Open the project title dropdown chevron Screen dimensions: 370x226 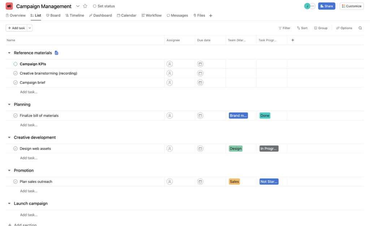click(x=78, y=6)
